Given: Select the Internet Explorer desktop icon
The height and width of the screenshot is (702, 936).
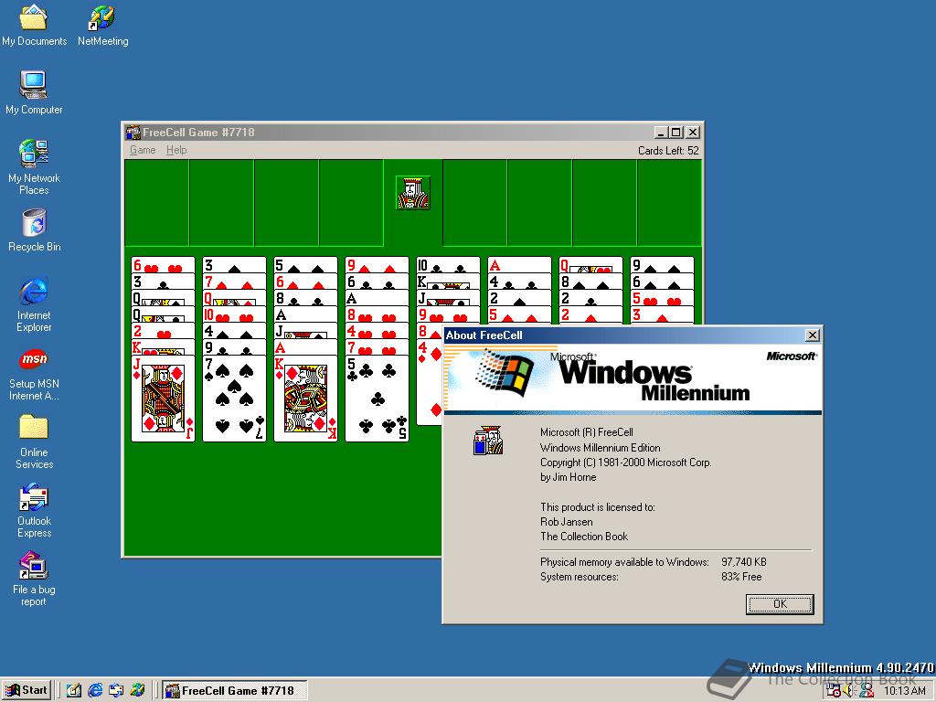Looking at the screenshot, I should pos(34,303).
